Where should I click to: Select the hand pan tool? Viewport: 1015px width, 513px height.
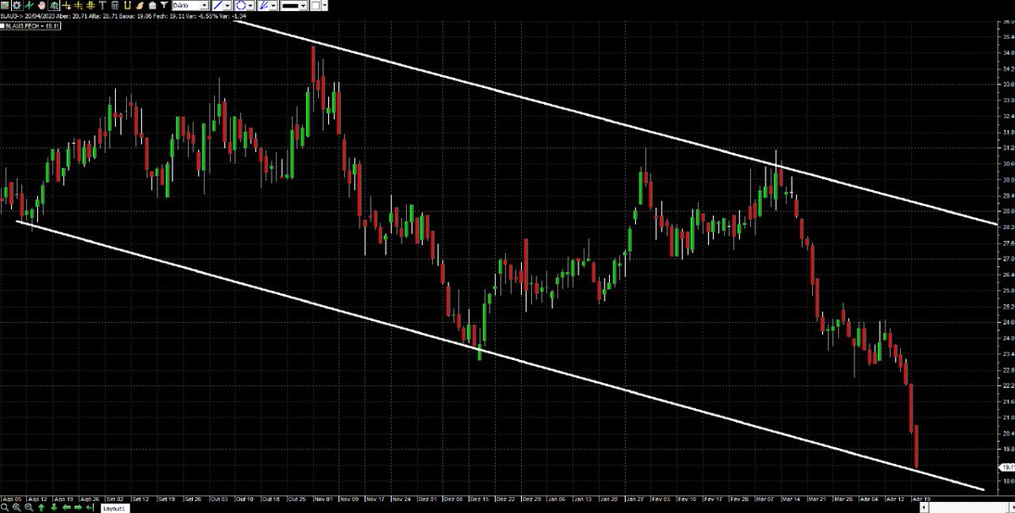41,5
